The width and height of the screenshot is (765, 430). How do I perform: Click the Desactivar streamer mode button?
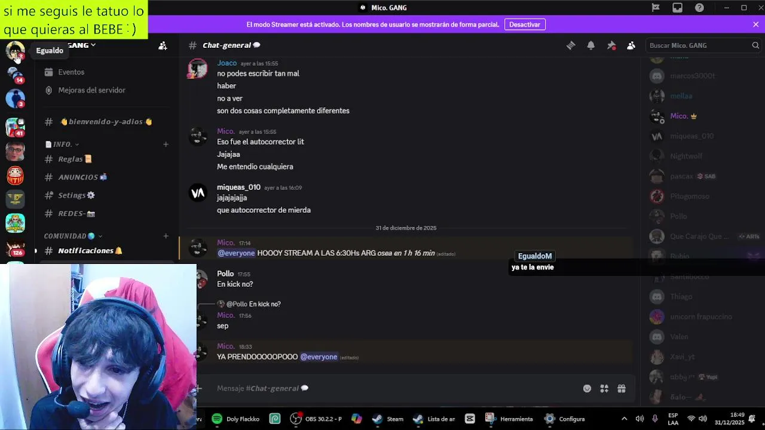[525, 24]
